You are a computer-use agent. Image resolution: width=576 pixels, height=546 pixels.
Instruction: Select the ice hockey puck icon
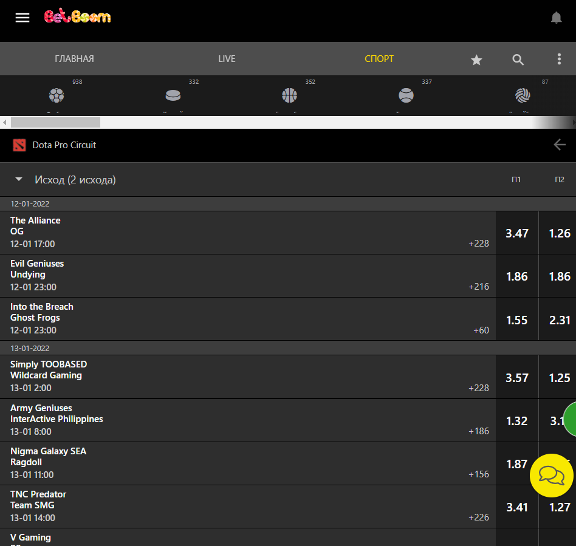click(x=173, y=95)
